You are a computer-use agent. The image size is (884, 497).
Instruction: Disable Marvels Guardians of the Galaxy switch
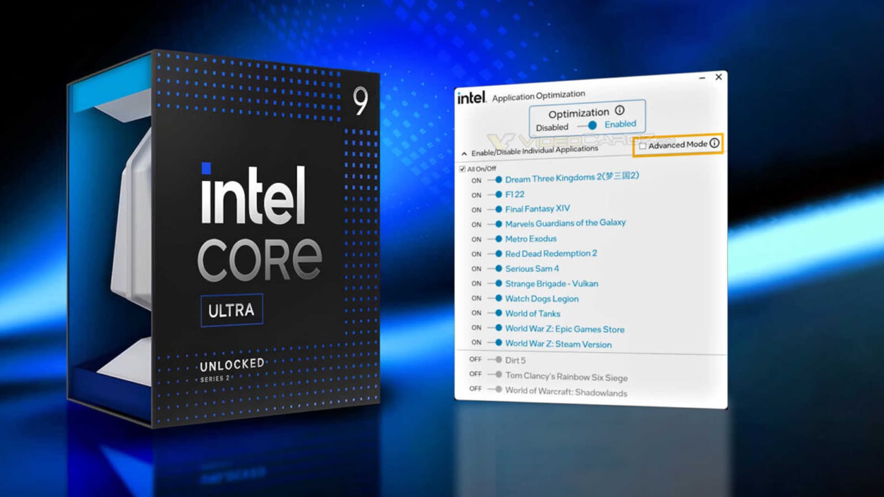[494, 224]
